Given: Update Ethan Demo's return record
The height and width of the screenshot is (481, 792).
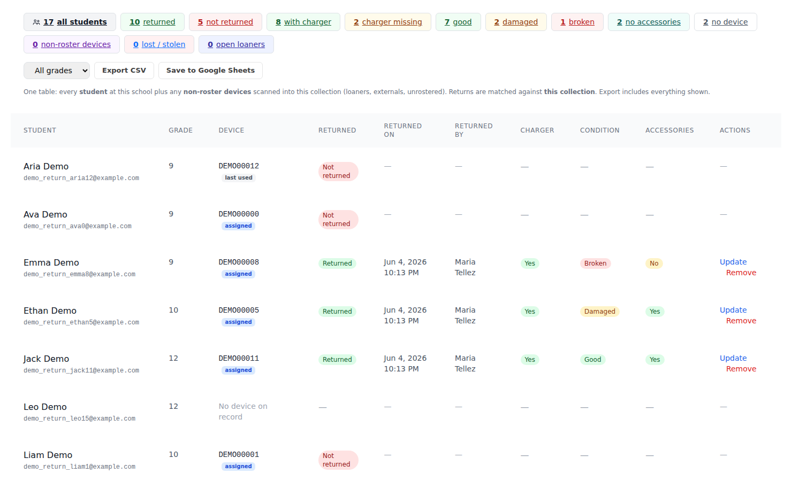Looking at the screenshot, I should pyautogui.click(x=733, y=310).
